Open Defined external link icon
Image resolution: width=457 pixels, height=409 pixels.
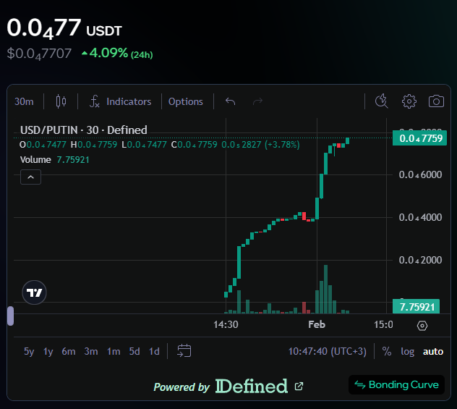pos(299,387)
